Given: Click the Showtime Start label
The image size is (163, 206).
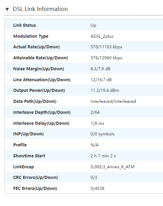Looking at the screenshot, I should click(x=29, y=156).
